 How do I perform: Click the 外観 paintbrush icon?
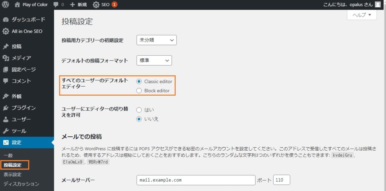click(x=6, y=96)
